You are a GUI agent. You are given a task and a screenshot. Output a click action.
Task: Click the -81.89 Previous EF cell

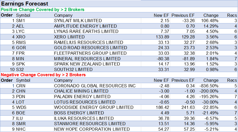pyautogui.click(x=189, y=59)
